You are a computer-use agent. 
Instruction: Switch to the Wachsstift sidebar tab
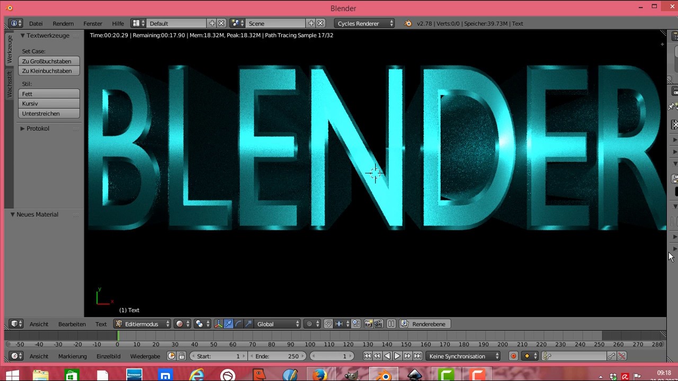click(x=9, y=84)
